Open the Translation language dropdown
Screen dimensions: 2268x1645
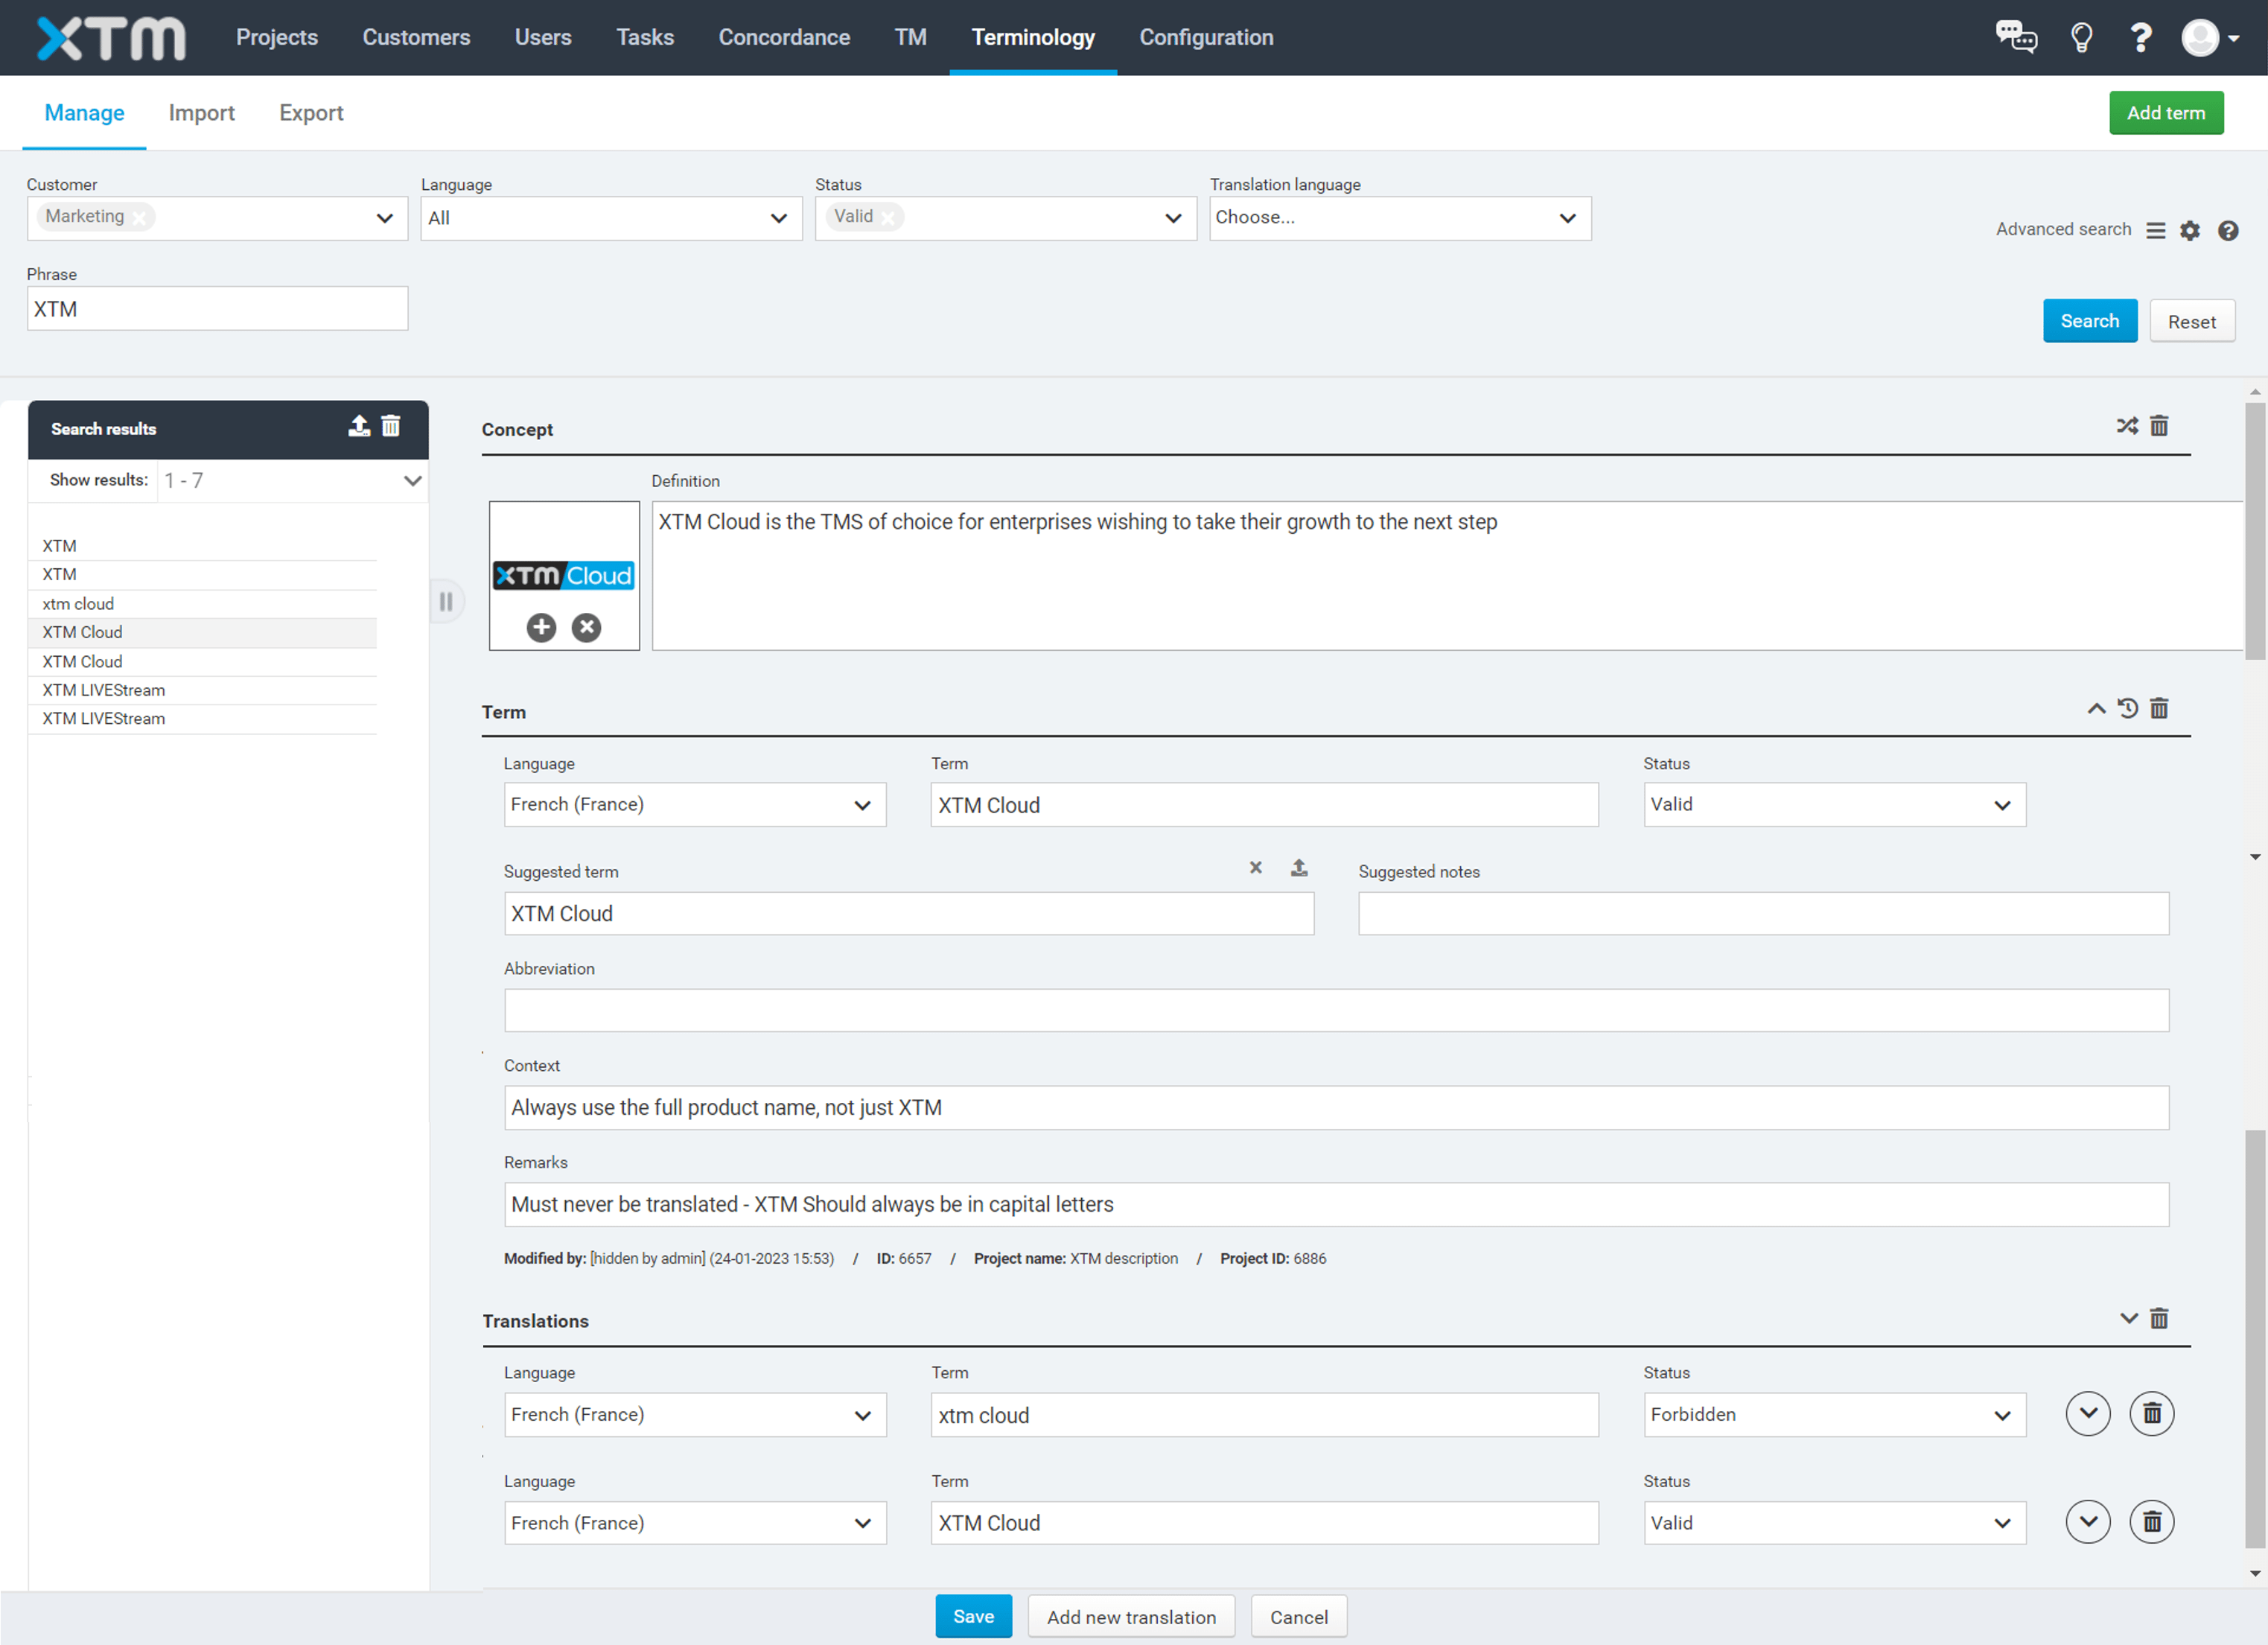(1400, 218)
